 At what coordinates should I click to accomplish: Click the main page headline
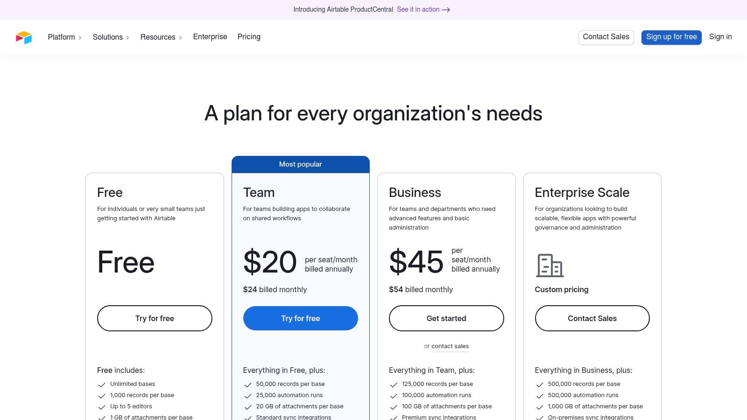373,113
